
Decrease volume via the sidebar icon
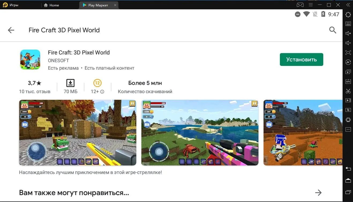[x=348, y=43]
